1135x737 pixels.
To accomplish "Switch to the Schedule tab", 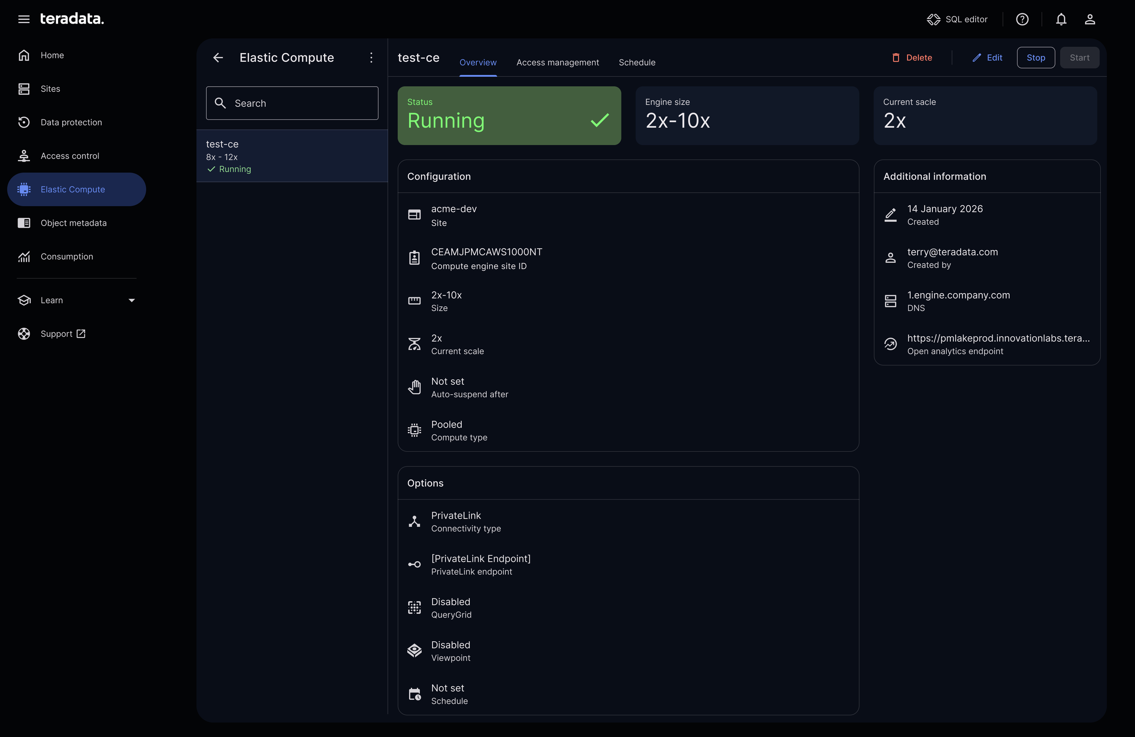I will (637, 63).
